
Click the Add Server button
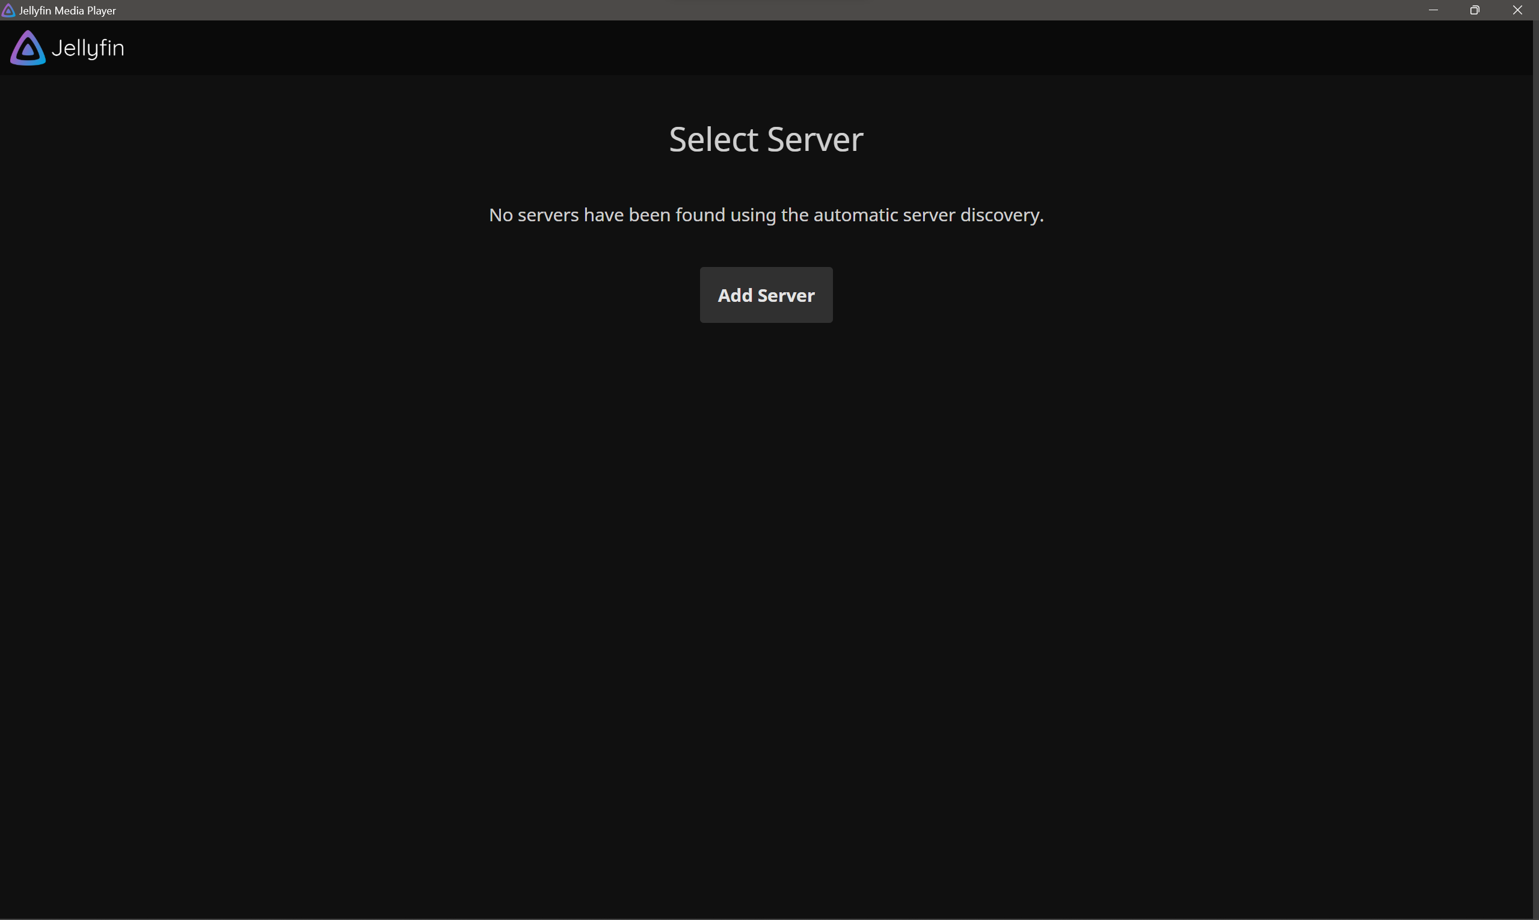[x=766, y=295]
